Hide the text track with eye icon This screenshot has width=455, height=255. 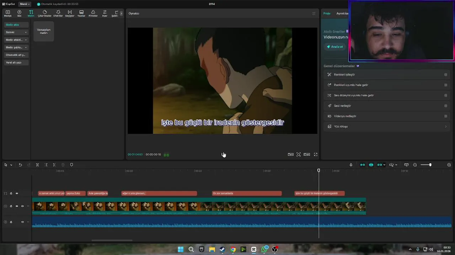tap(17, 193)
